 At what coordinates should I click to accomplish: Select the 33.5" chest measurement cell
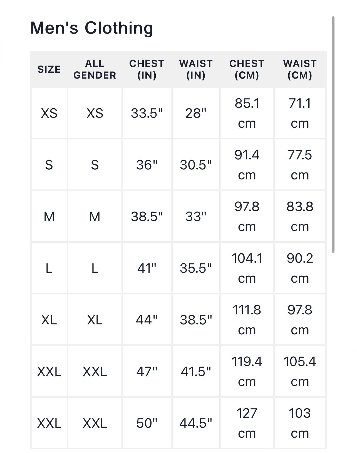147,113
